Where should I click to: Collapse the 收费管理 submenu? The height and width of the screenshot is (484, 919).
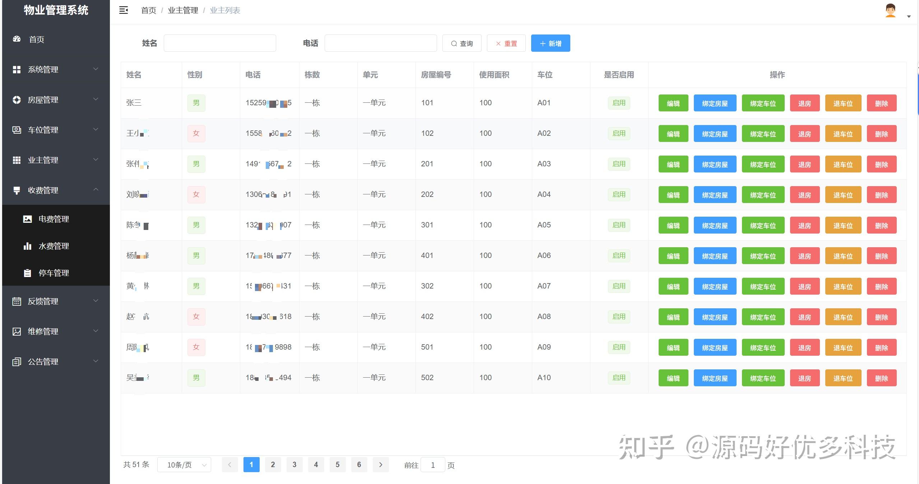96,189
